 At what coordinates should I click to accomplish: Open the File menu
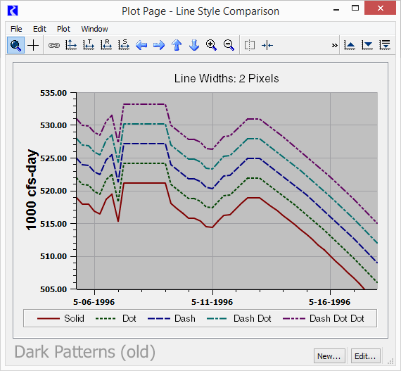point(16,29)
